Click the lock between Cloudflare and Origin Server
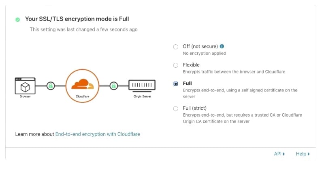This screenshot has height=169, width=324. [114, 86]
